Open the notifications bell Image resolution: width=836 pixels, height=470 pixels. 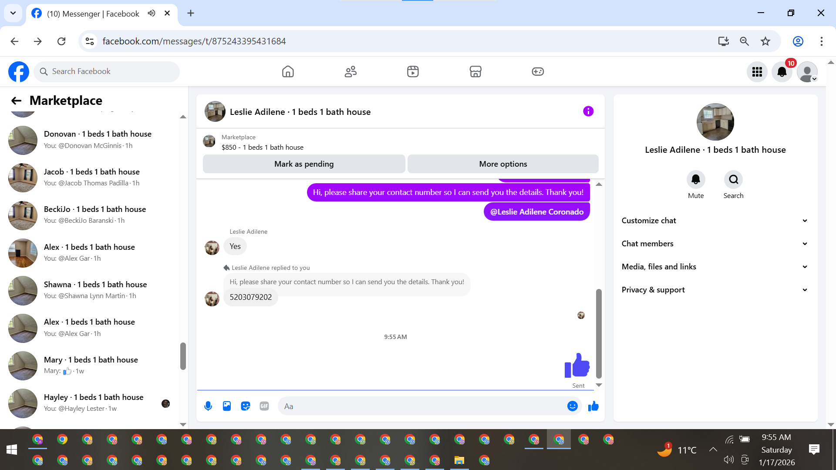[x=782, y=72]
